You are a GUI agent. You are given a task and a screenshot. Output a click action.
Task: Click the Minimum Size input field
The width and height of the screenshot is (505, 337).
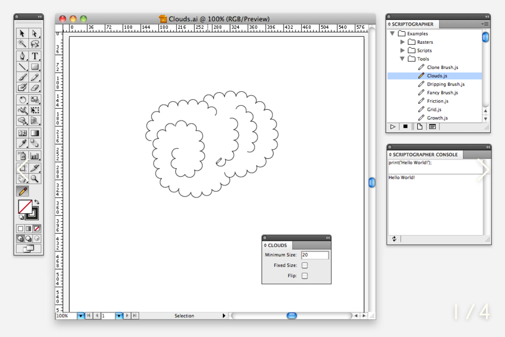(315, 255)
